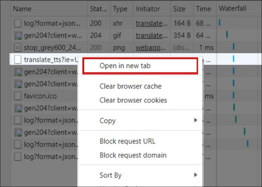Click the stop_grey600 png file icon
This screenshot has width=262, height=187.
point(18,48)
